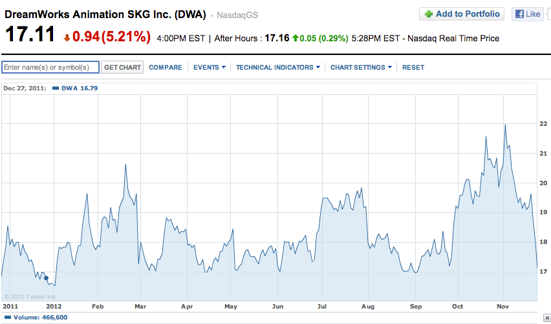
Task: Click the Jul label on the time axis
Action: click(x=322, y=307)
